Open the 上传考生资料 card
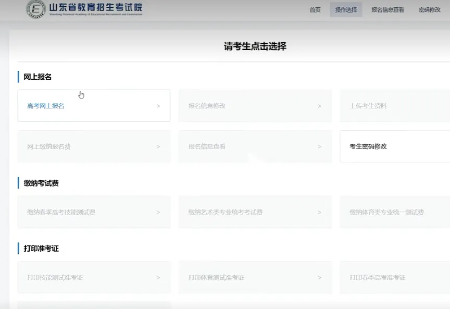This screenshot has width=450, height=309. 395,106
